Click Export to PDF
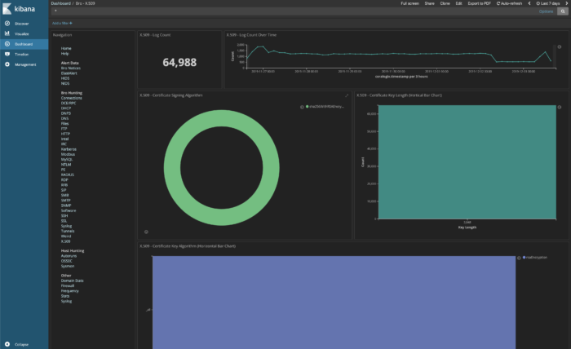The width and height of the screenshot is (571, 349). point(479,3)
